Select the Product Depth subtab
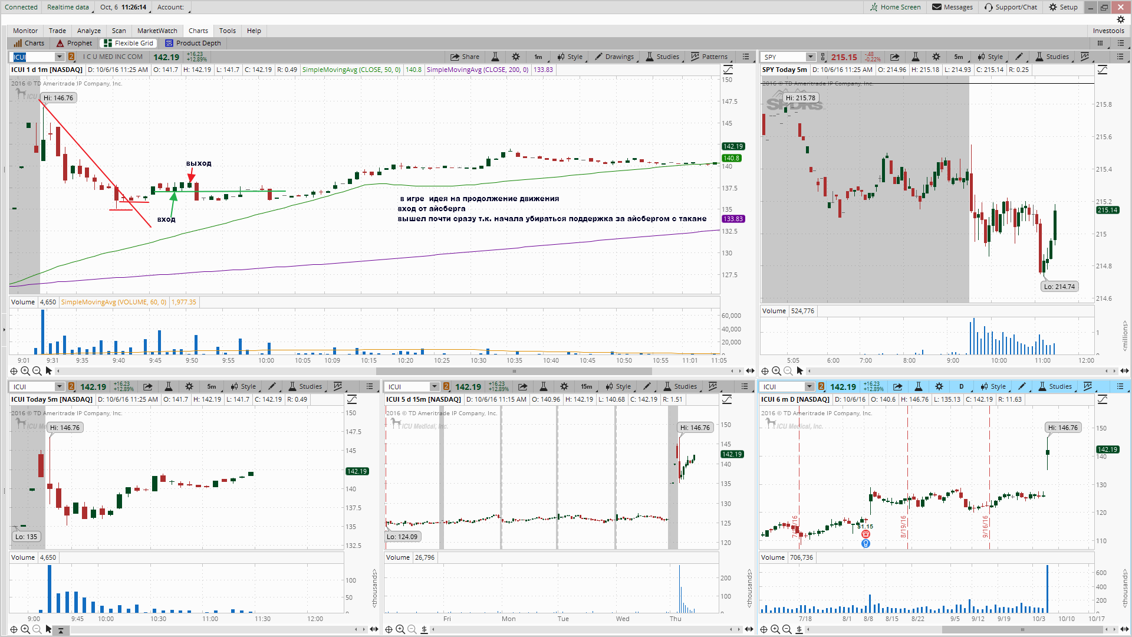This screenshot has width=1132, height=637. (193, 43)
